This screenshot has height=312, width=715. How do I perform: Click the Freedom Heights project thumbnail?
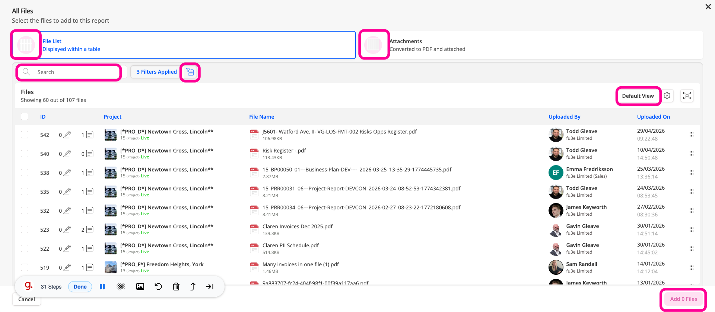click(x=111, y=267)
